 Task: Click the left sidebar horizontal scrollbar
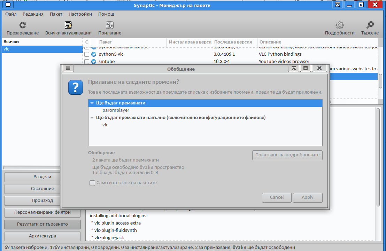click(x=31, y=167)
